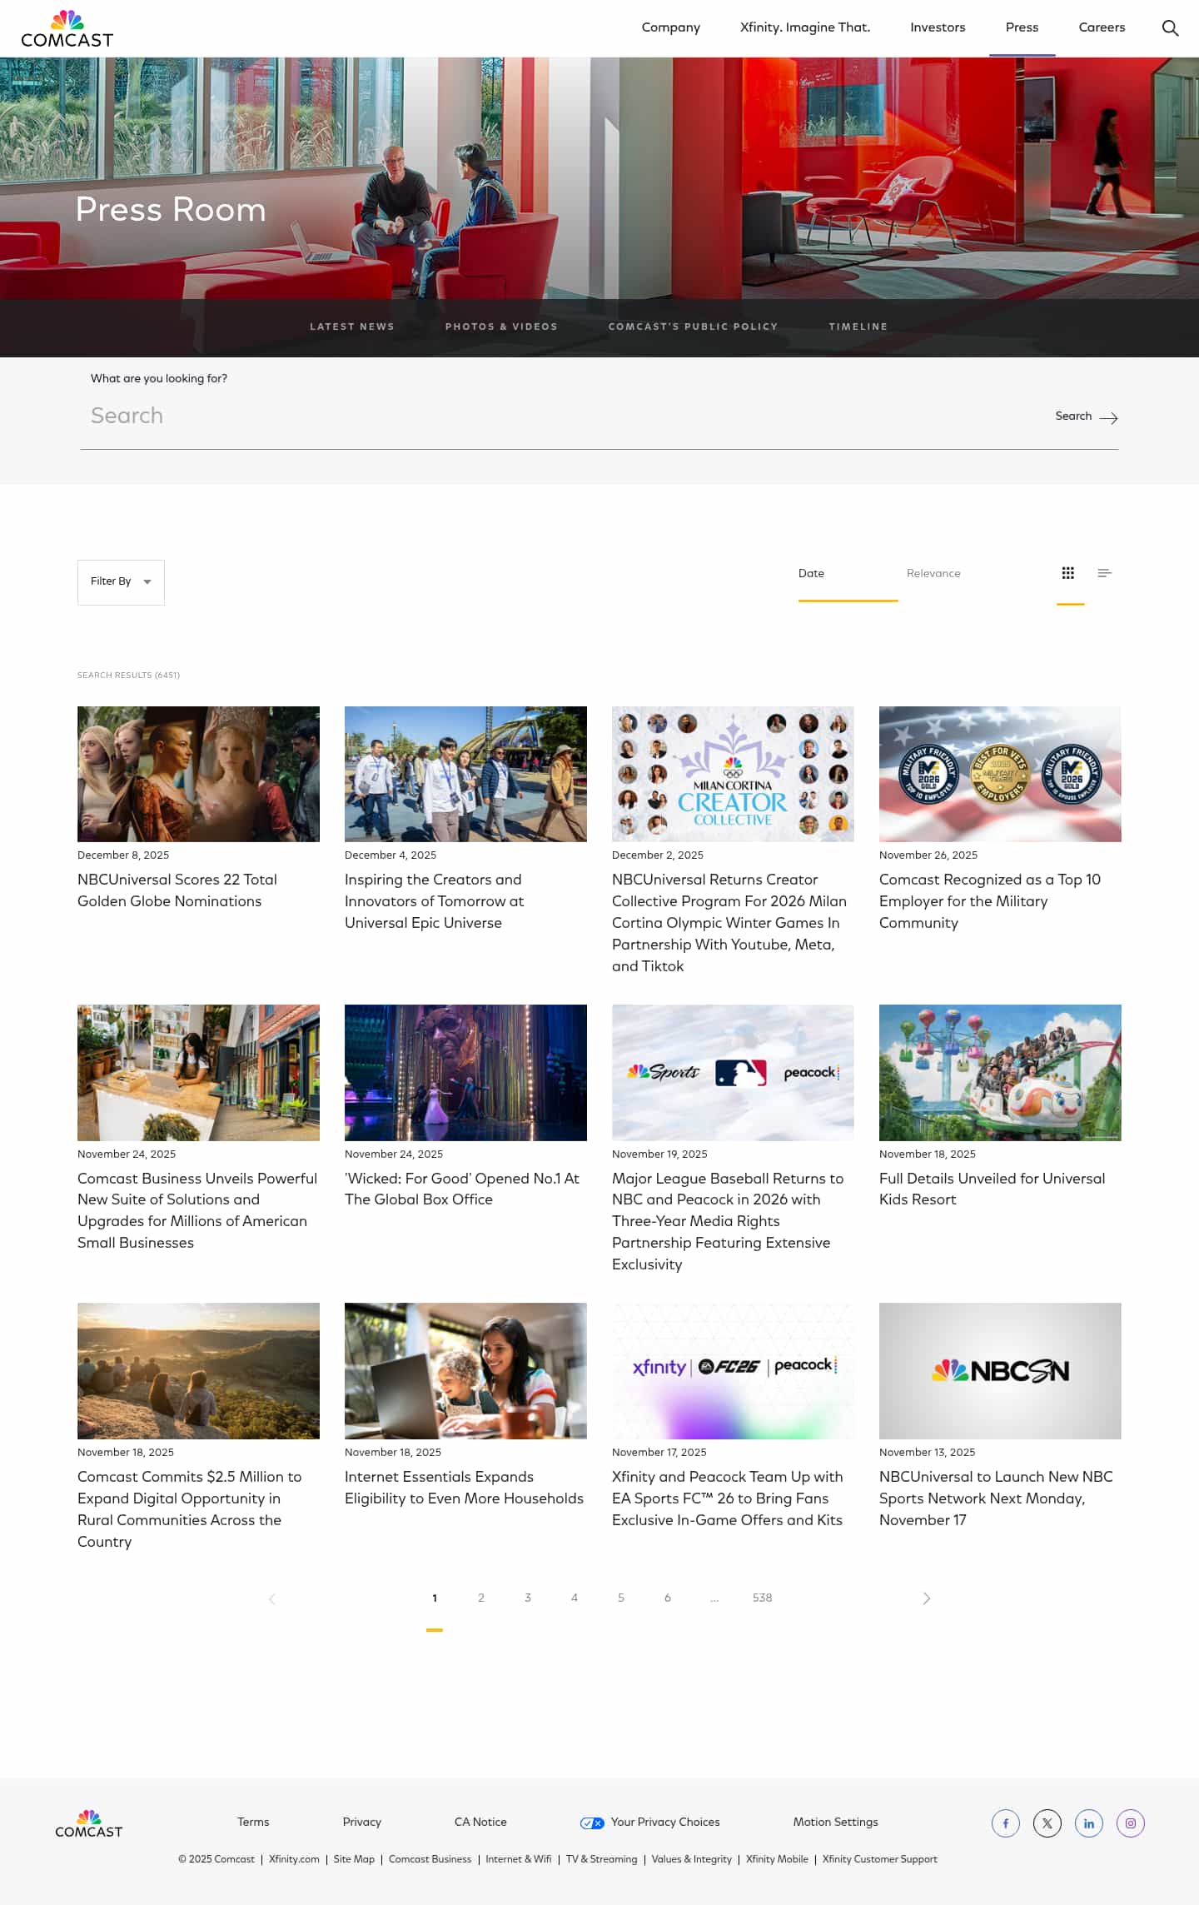This screenshot has width=1199, height=1905.
Task: Switch to list view icon
Action: [x=1105, y=573]
